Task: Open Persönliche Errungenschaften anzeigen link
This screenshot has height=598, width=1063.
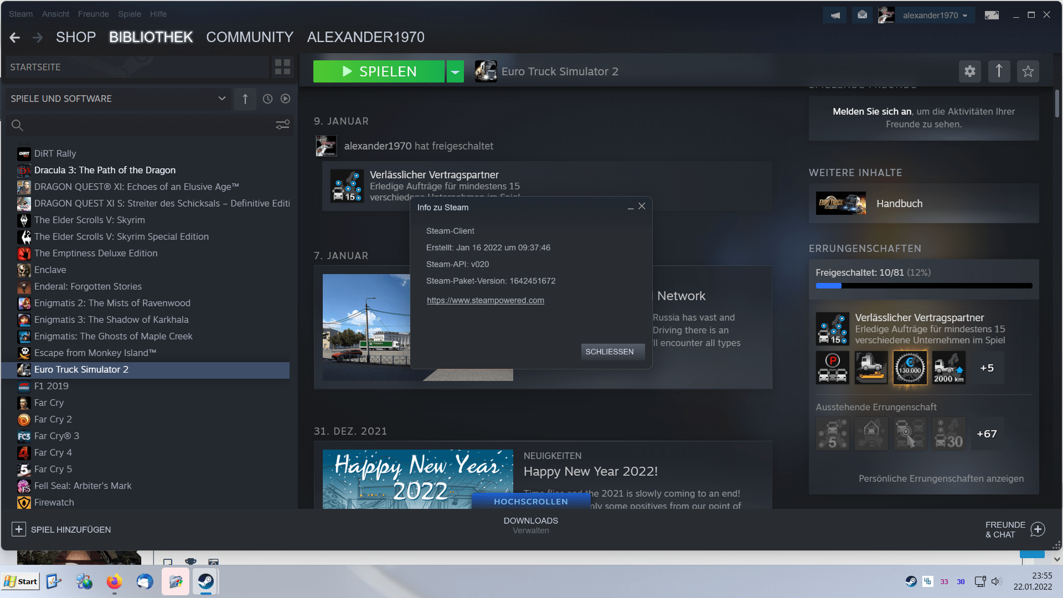Action: tap(941, 478)
